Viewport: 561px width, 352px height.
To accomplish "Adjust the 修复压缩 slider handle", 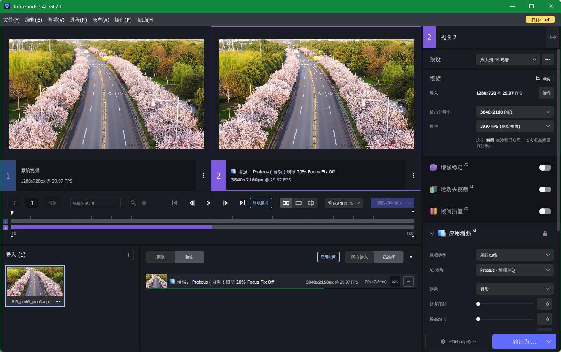I will click(x=478, y=304).
